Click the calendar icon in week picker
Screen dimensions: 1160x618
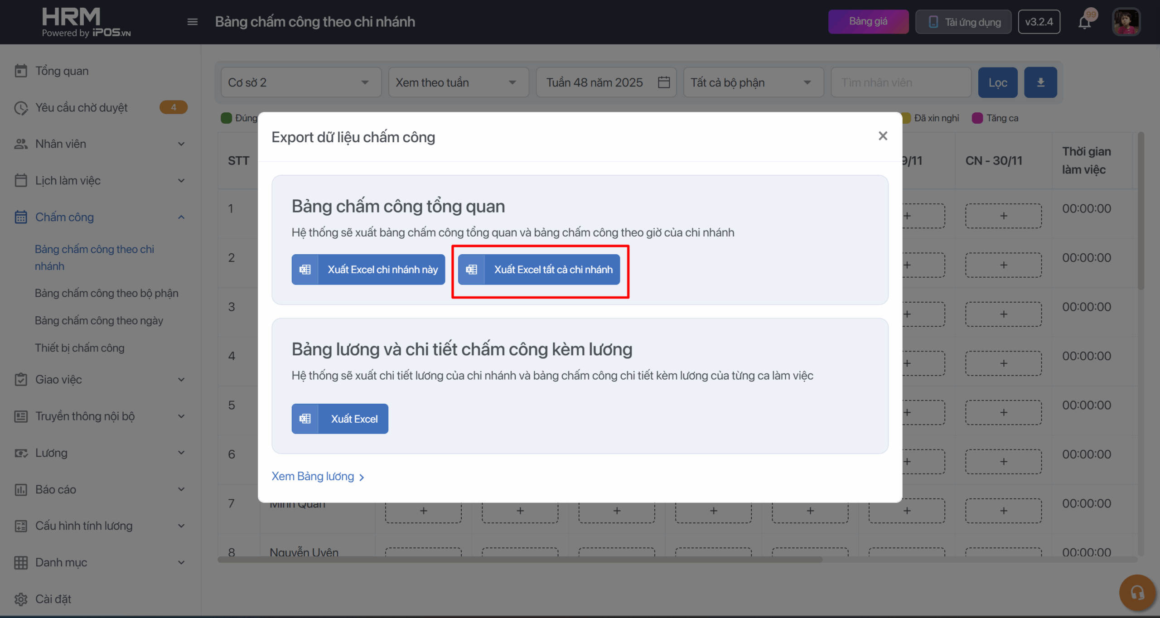coord(664,82)
